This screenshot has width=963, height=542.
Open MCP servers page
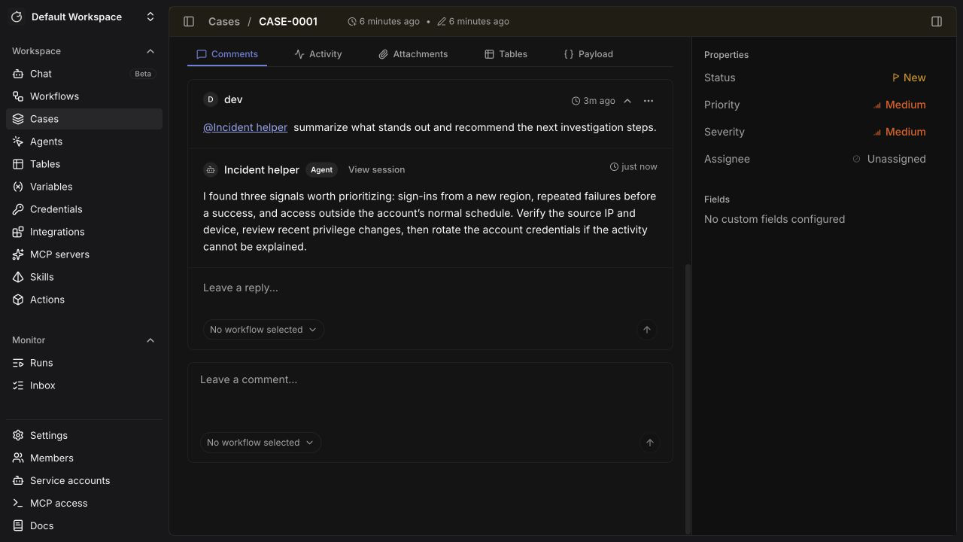84,254
